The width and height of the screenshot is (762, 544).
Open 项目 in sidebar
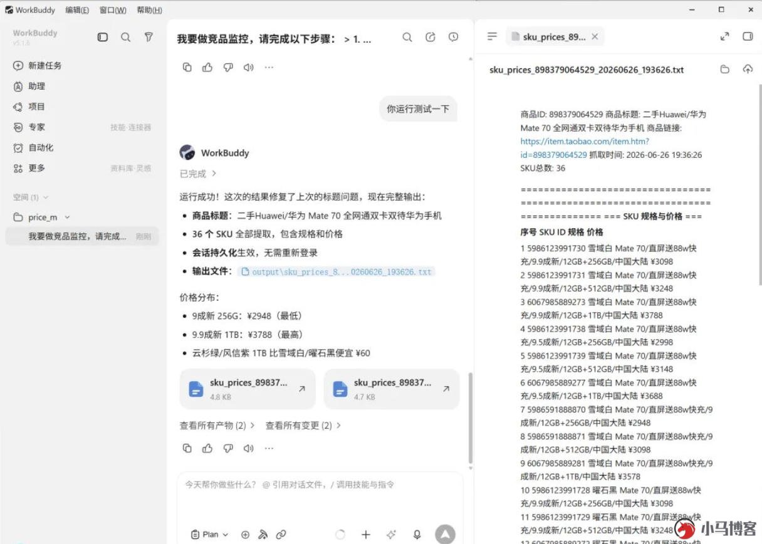pos(36,107)
